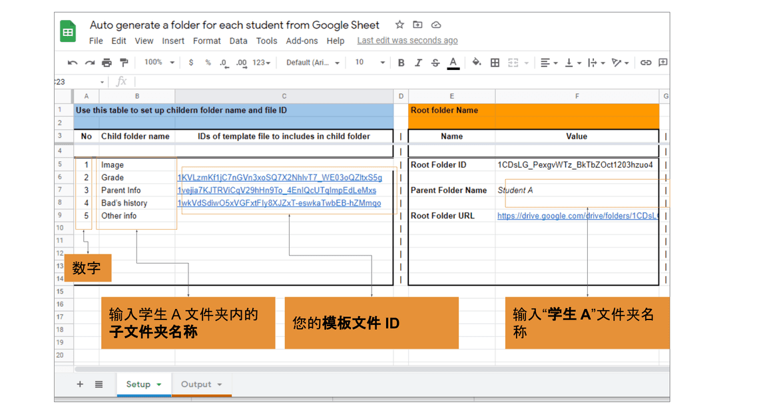Screen dimensions: 759x414
Task: Click the Print icon
Action: (107, 63)
